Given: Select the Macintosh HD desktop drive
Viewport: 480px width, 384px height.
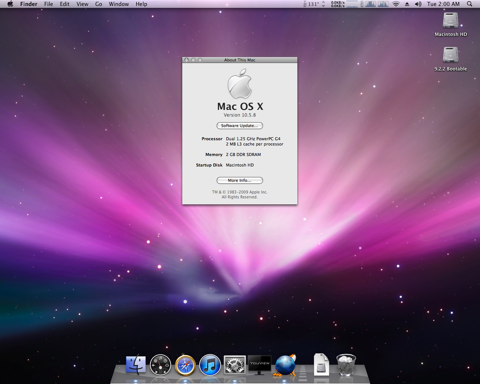Looking at the screenshot, I should pyautogui.click(x=451, y=24).
